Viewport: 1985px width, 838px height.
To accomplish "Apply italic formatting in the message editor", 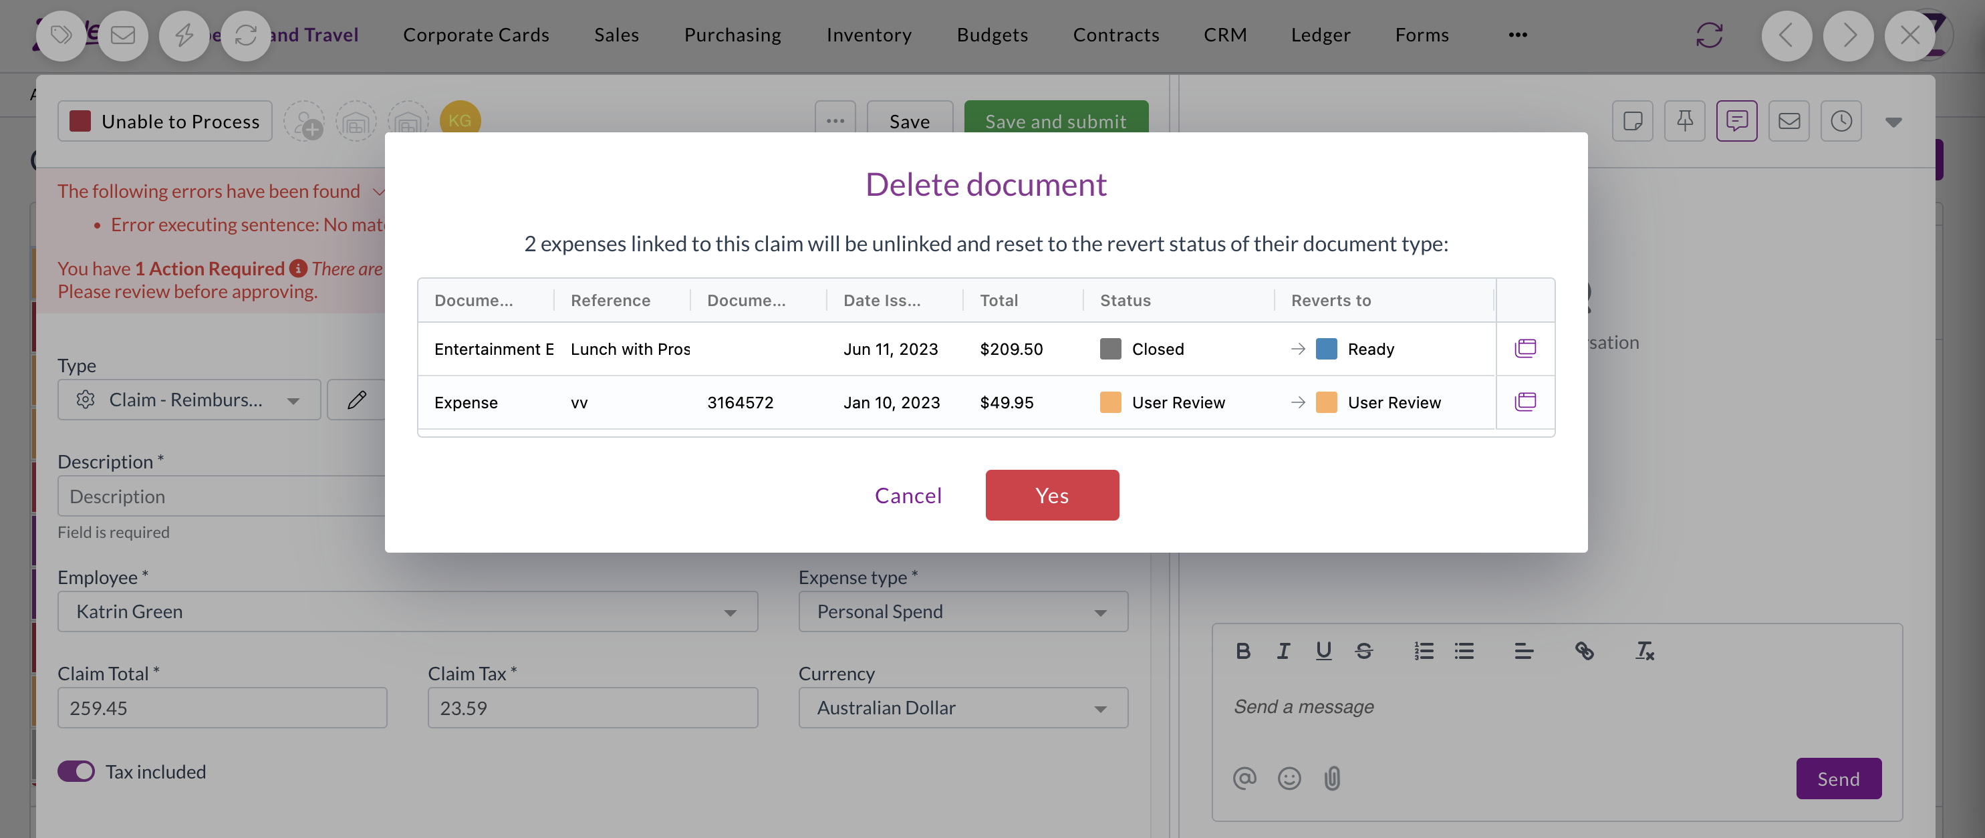I will (x=1283, y=651).
